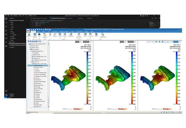Screen dimensions: 186x128
Task: Switch to the gui.py editor tab
Action: tap(70, 18)
